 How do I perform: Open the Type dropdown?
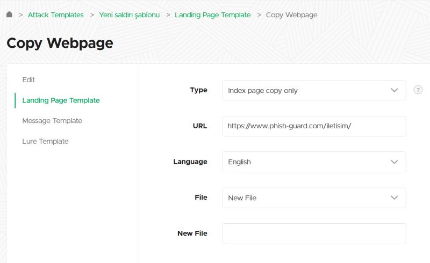click(314, 90)
